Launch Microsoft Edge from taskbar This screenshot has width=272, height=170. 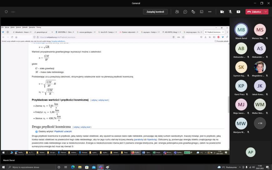tap(73, 167)
